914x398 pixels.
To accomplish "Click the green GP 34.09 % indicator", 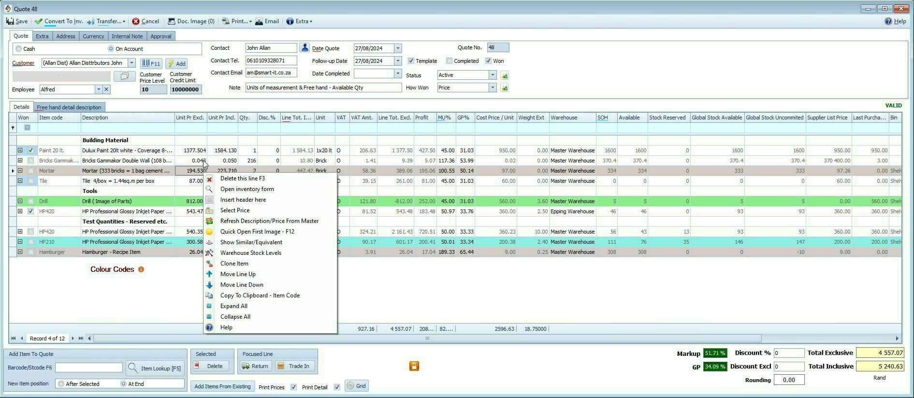I will pyautogui.click(x=715, y=367).
